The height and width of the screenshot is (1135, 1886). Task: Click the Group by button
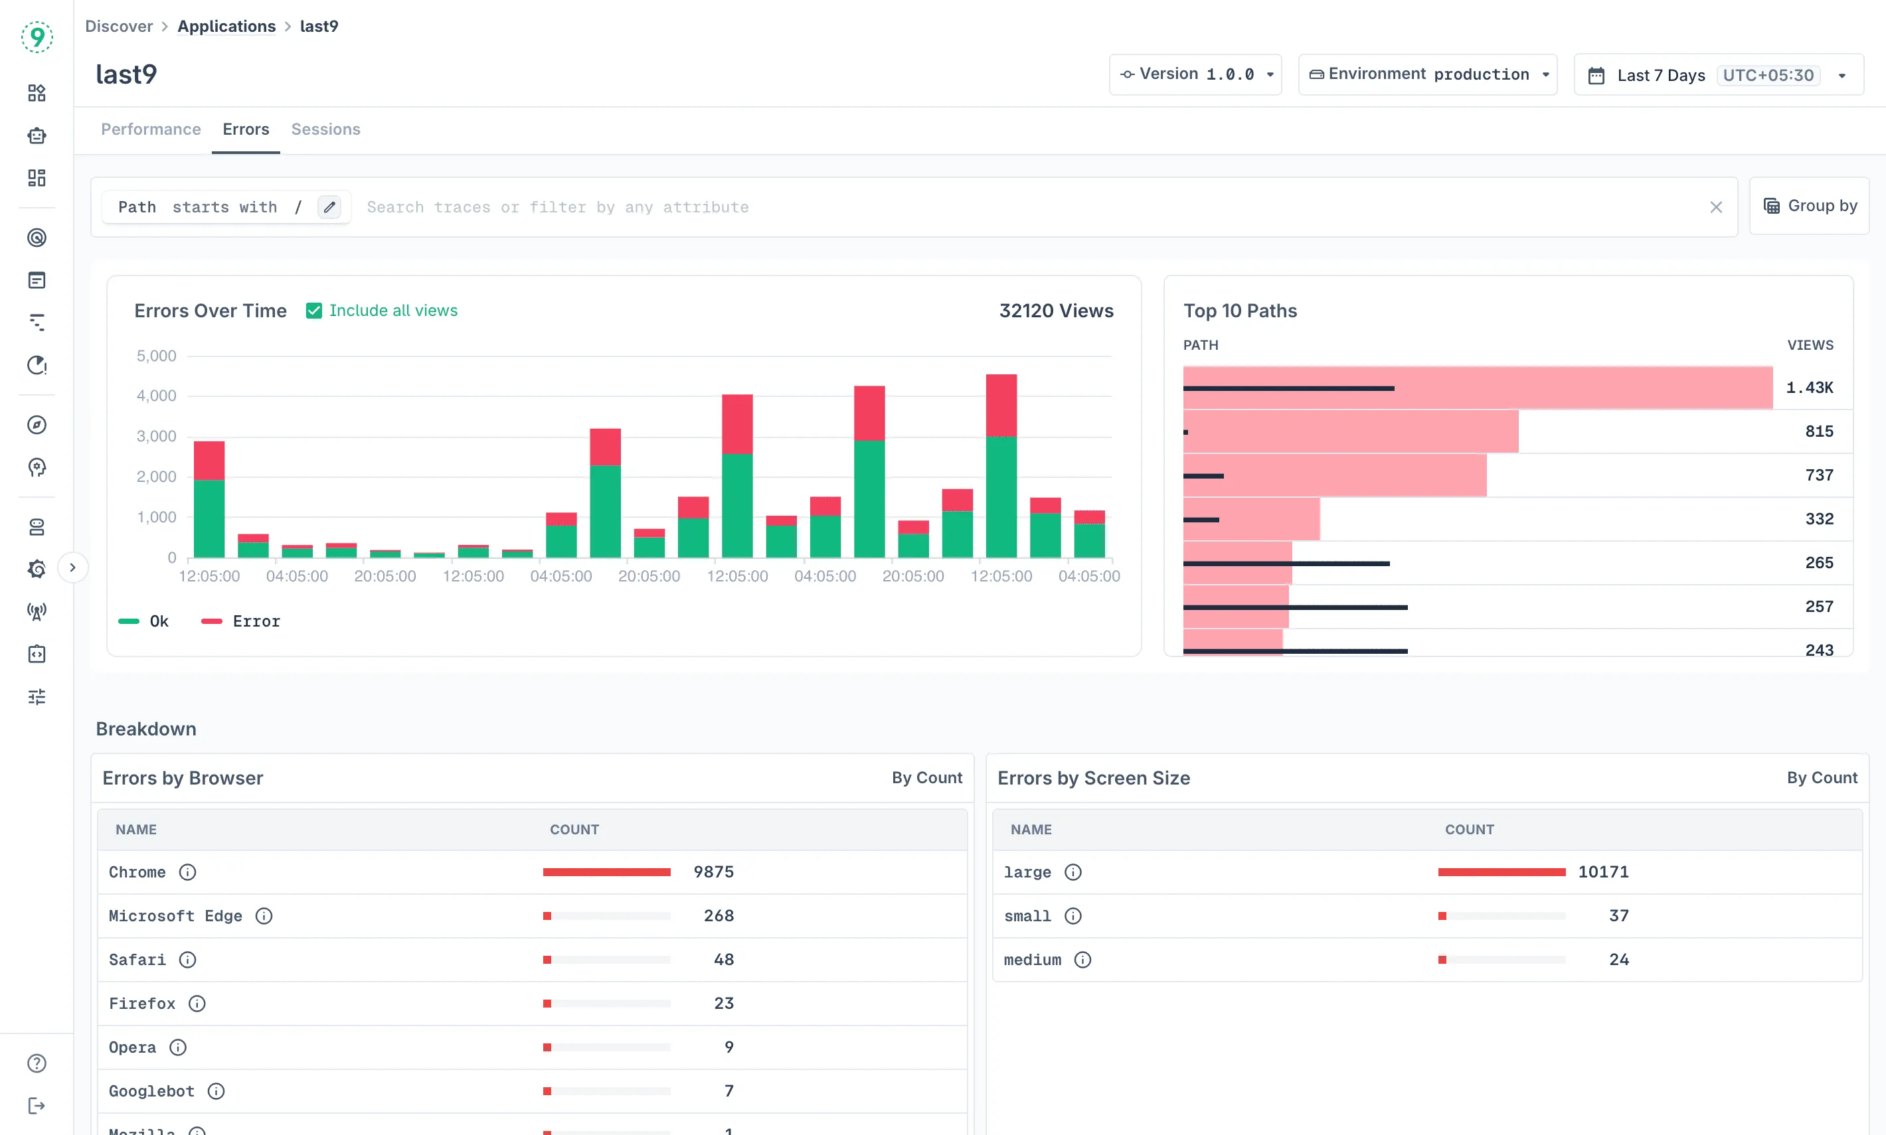(1810, 206)
